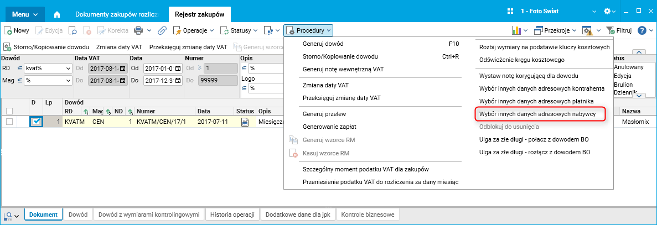
Task: Open the Przekroje dropdown
Action: tap(558, 30)
